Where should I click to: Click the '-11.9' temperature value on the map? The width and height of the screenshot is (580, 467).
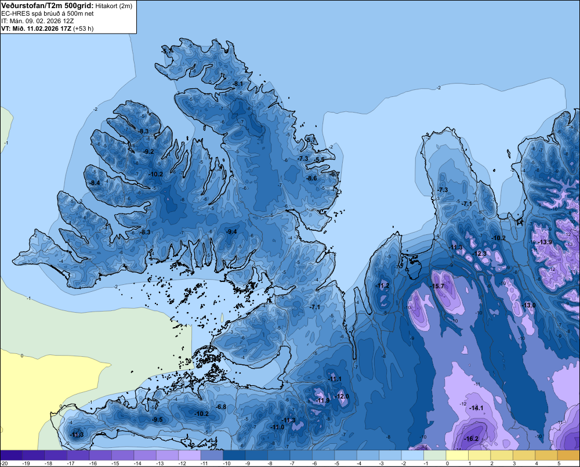(322, 400)
